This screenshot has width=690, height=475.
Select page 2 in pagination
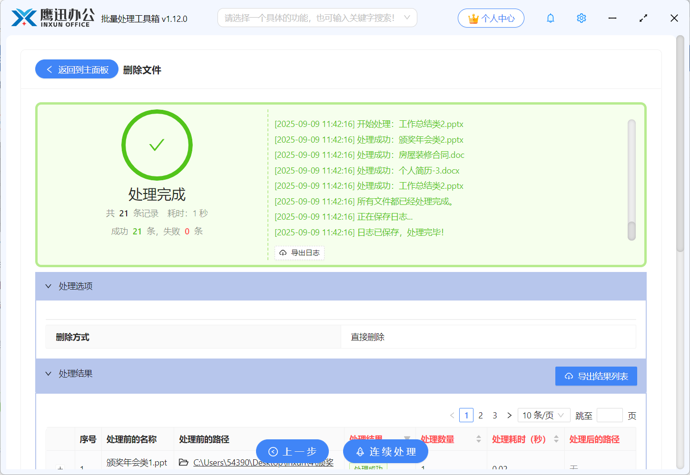(x=481, y=416)
